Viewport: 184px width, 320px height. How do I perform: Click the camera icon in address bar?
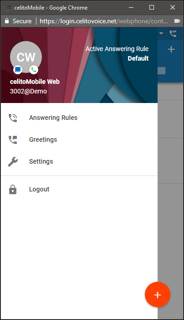tap(177, 21)
